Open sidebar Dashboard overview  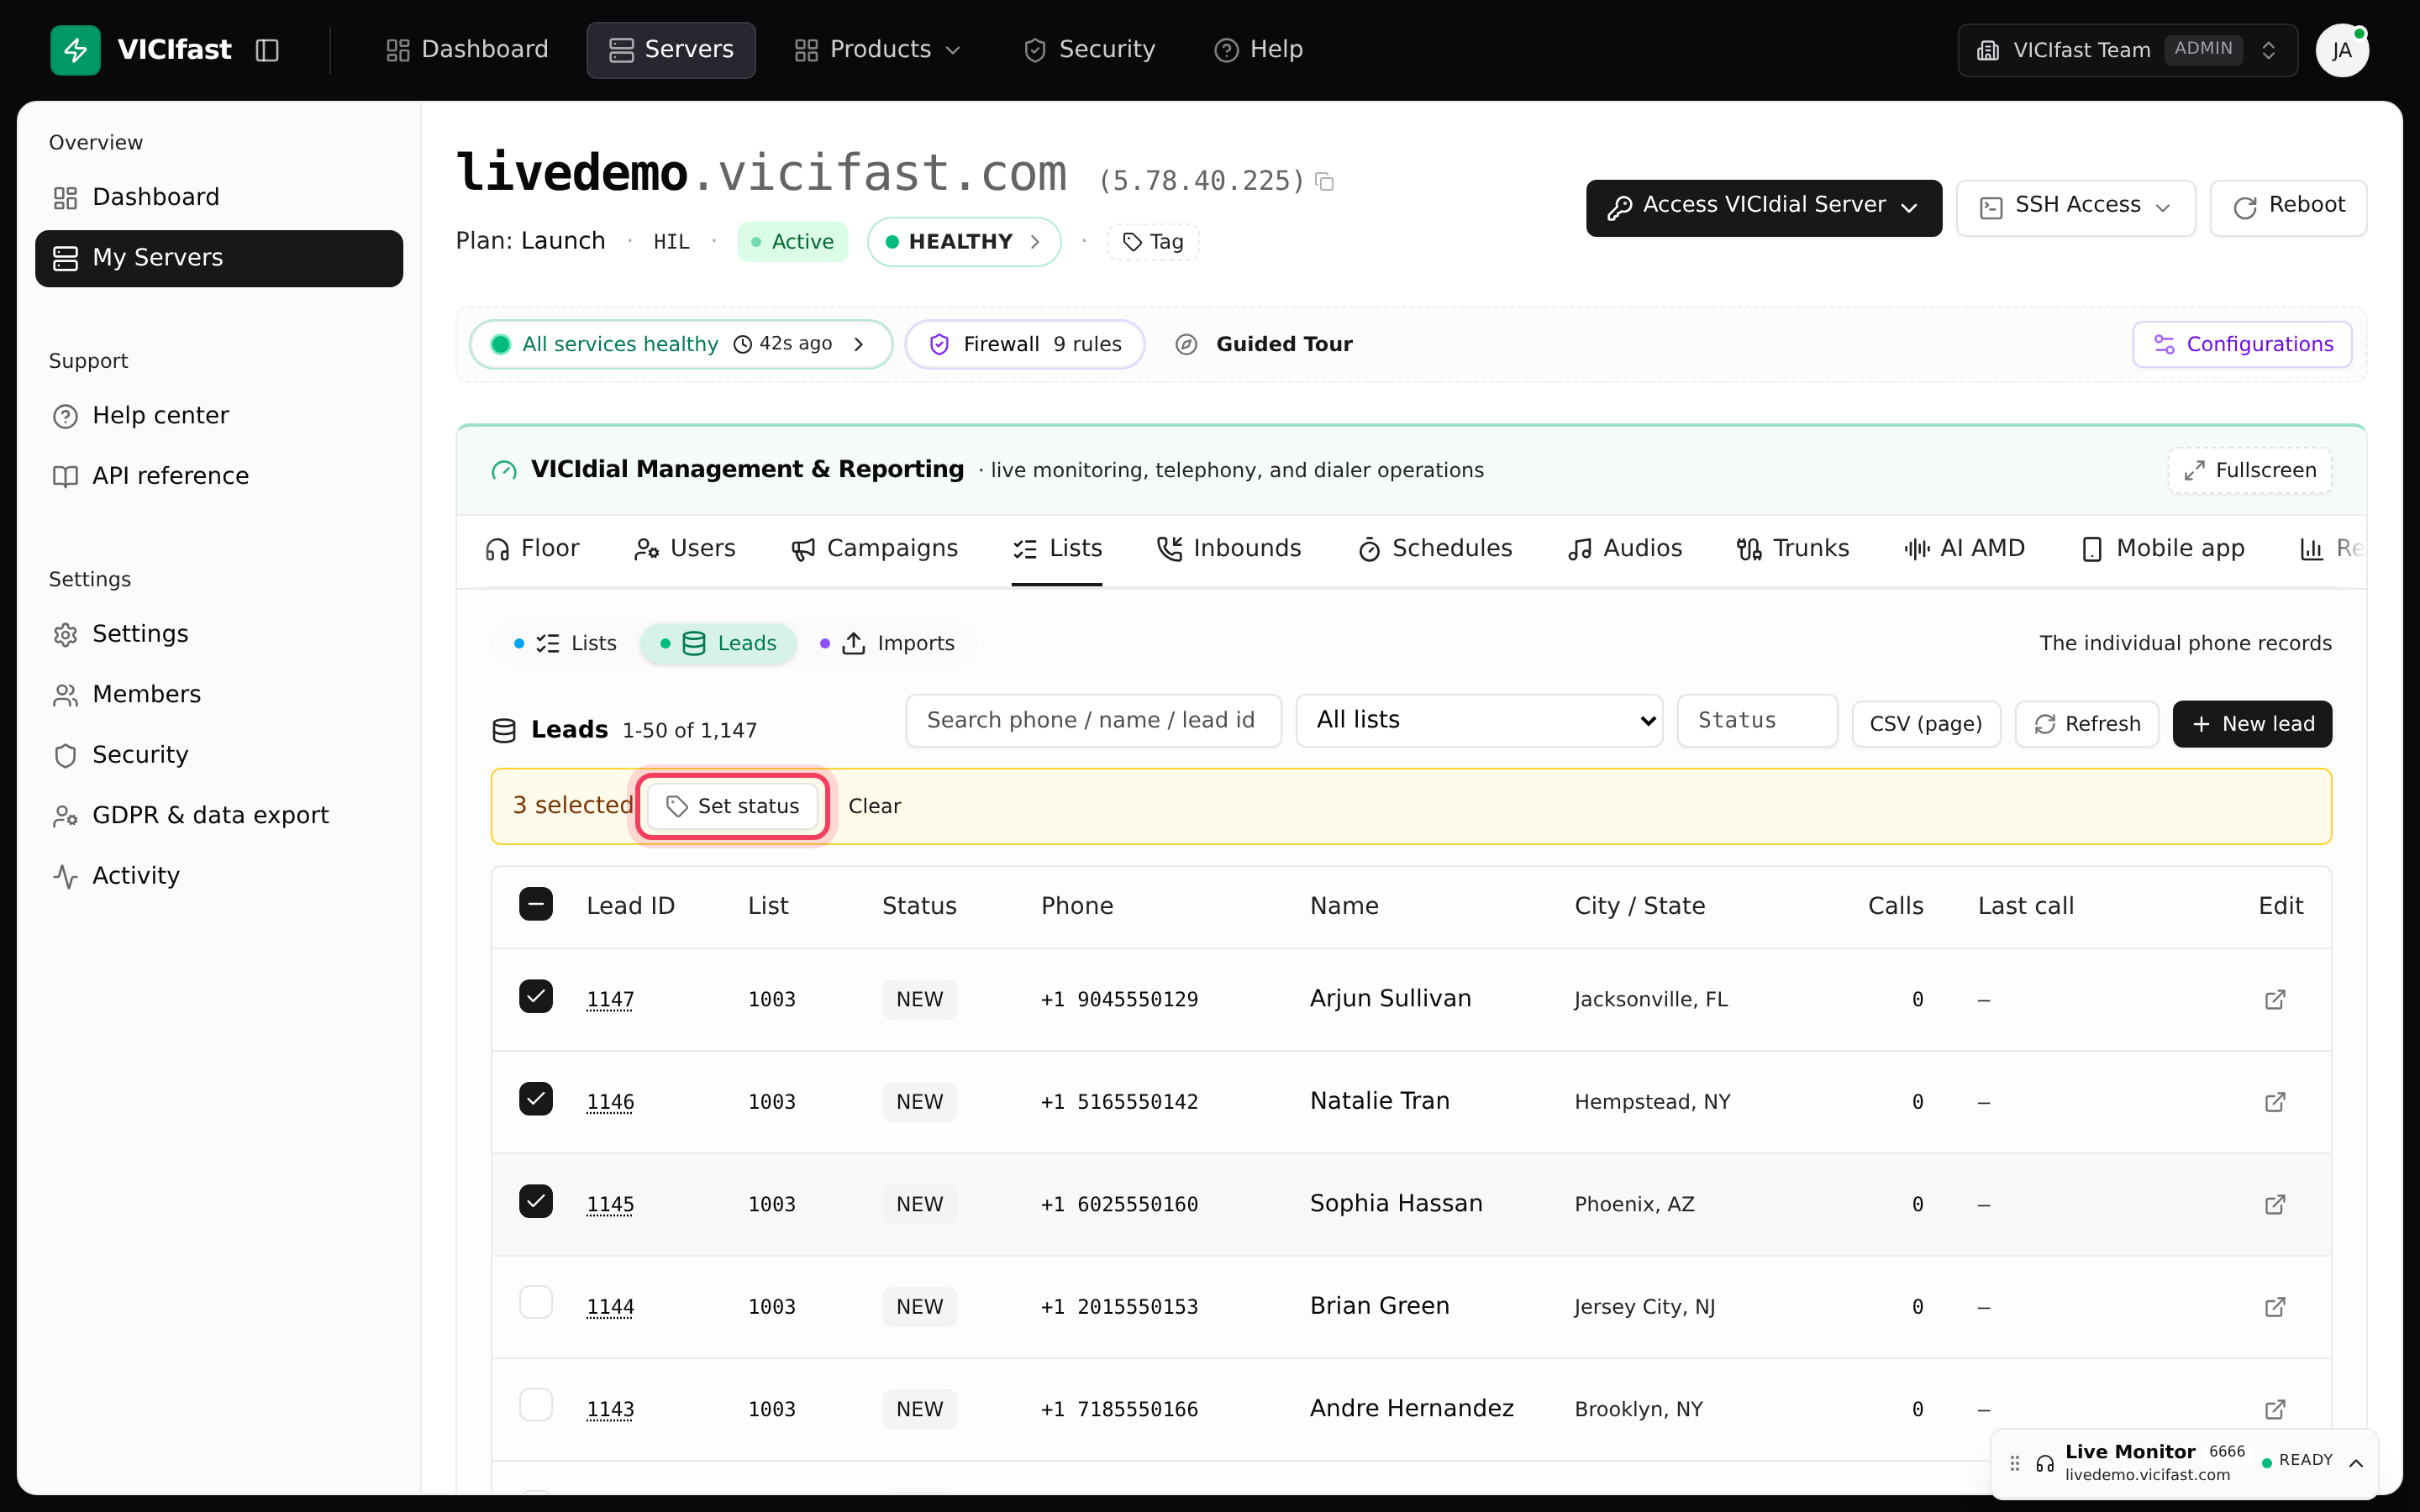click(219, 197)
